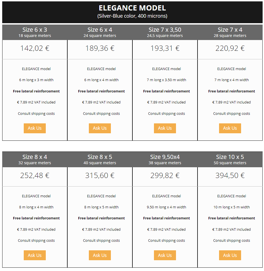Select Ask Us for Size 10 x 5
Viewport: 264px width, 271px height.
tap(230, 255)
